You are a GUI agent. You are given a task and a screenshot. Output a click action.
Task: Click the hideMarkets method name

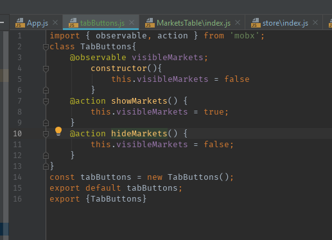click(139, 134)
